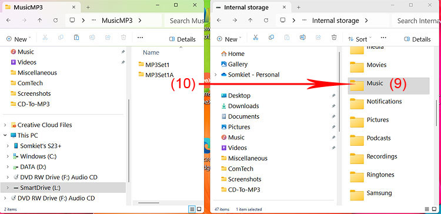Go back in Internal storage window
The image size is (441, 214).
pyautogui.click(x=219, y=20)
